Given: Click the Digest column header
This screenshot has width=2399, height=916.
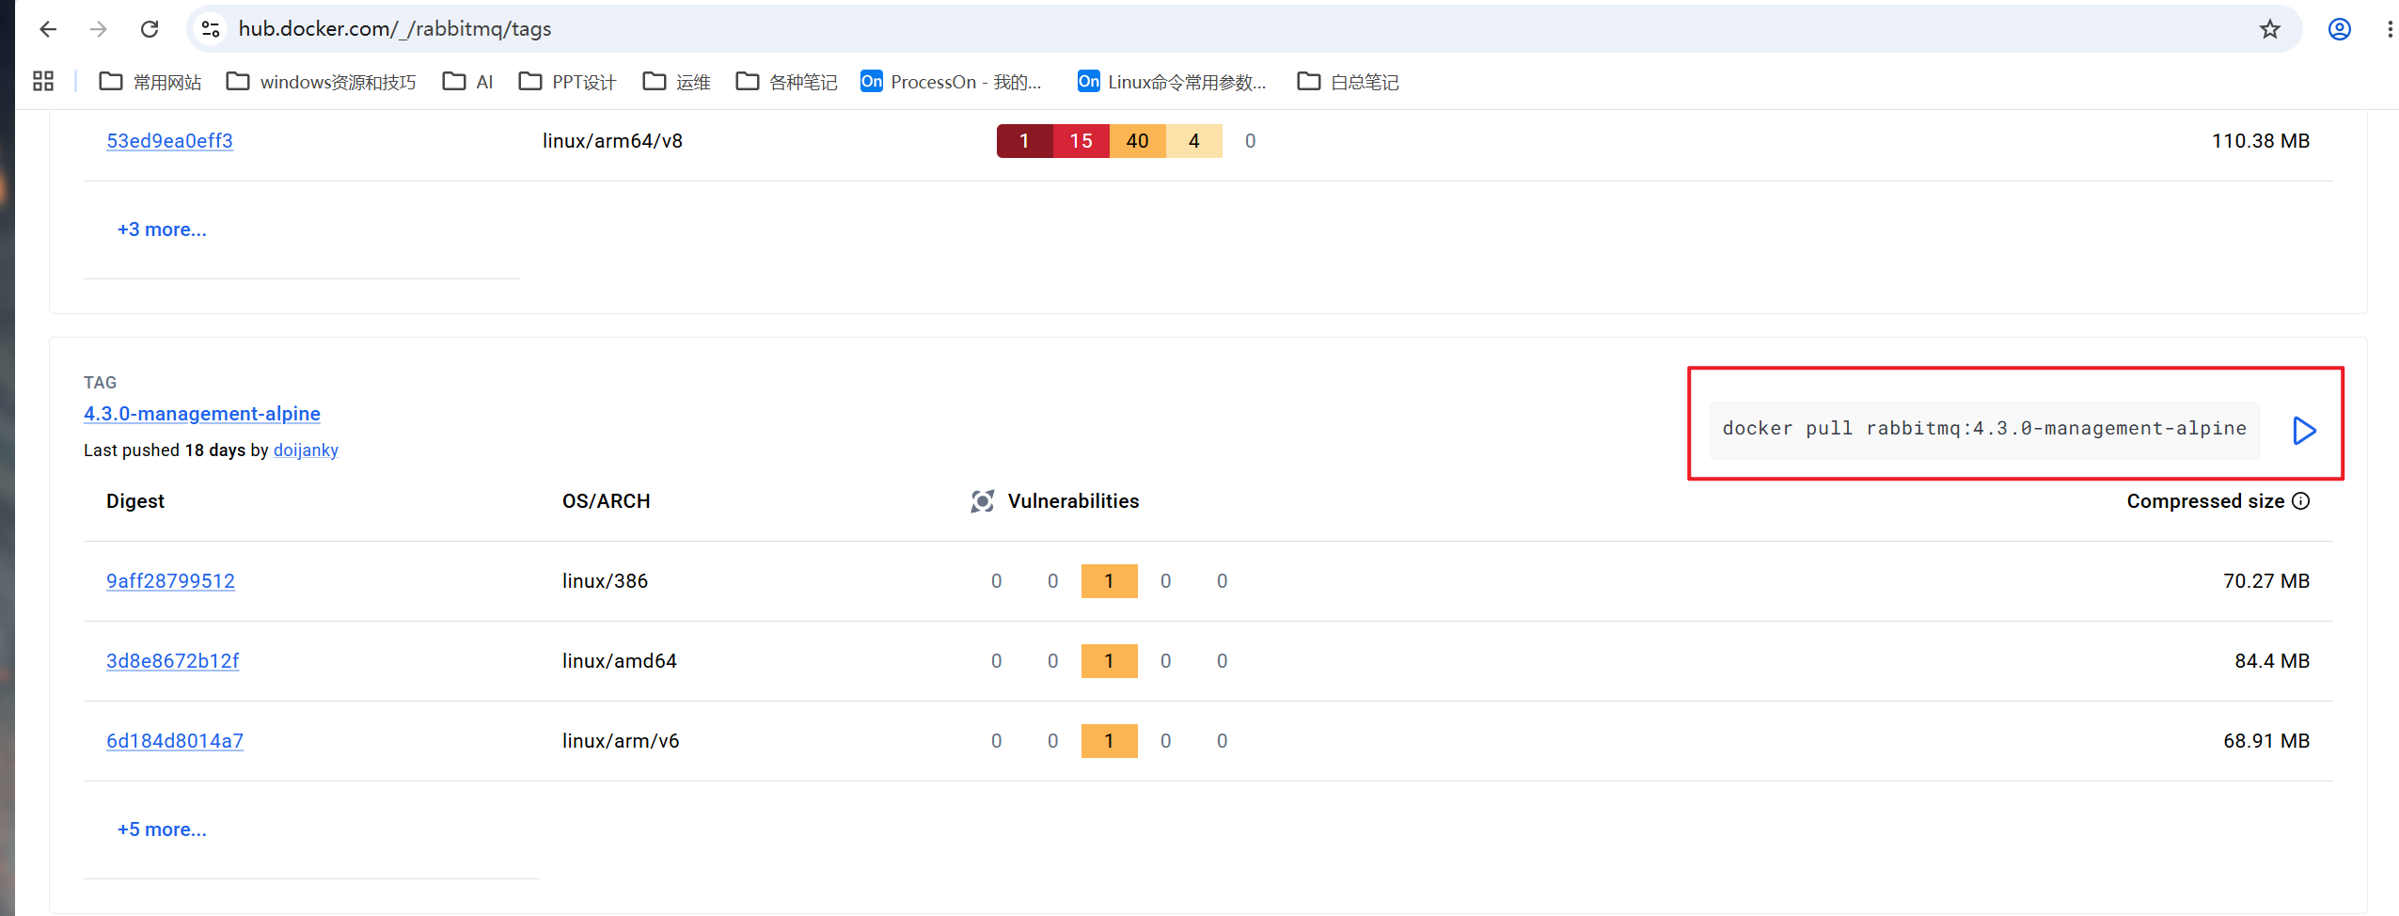Looking at the screenshot, I should 135,501.
